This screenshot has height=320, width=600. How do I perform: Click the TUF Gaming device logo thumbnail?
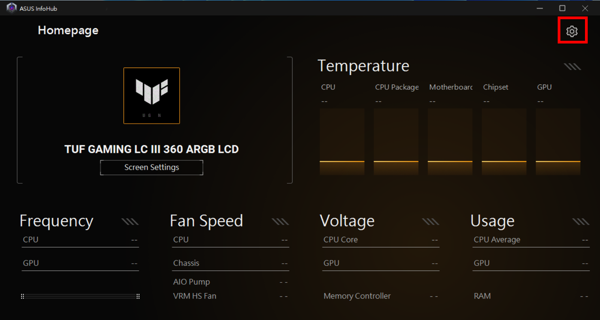tap(151, 96)
